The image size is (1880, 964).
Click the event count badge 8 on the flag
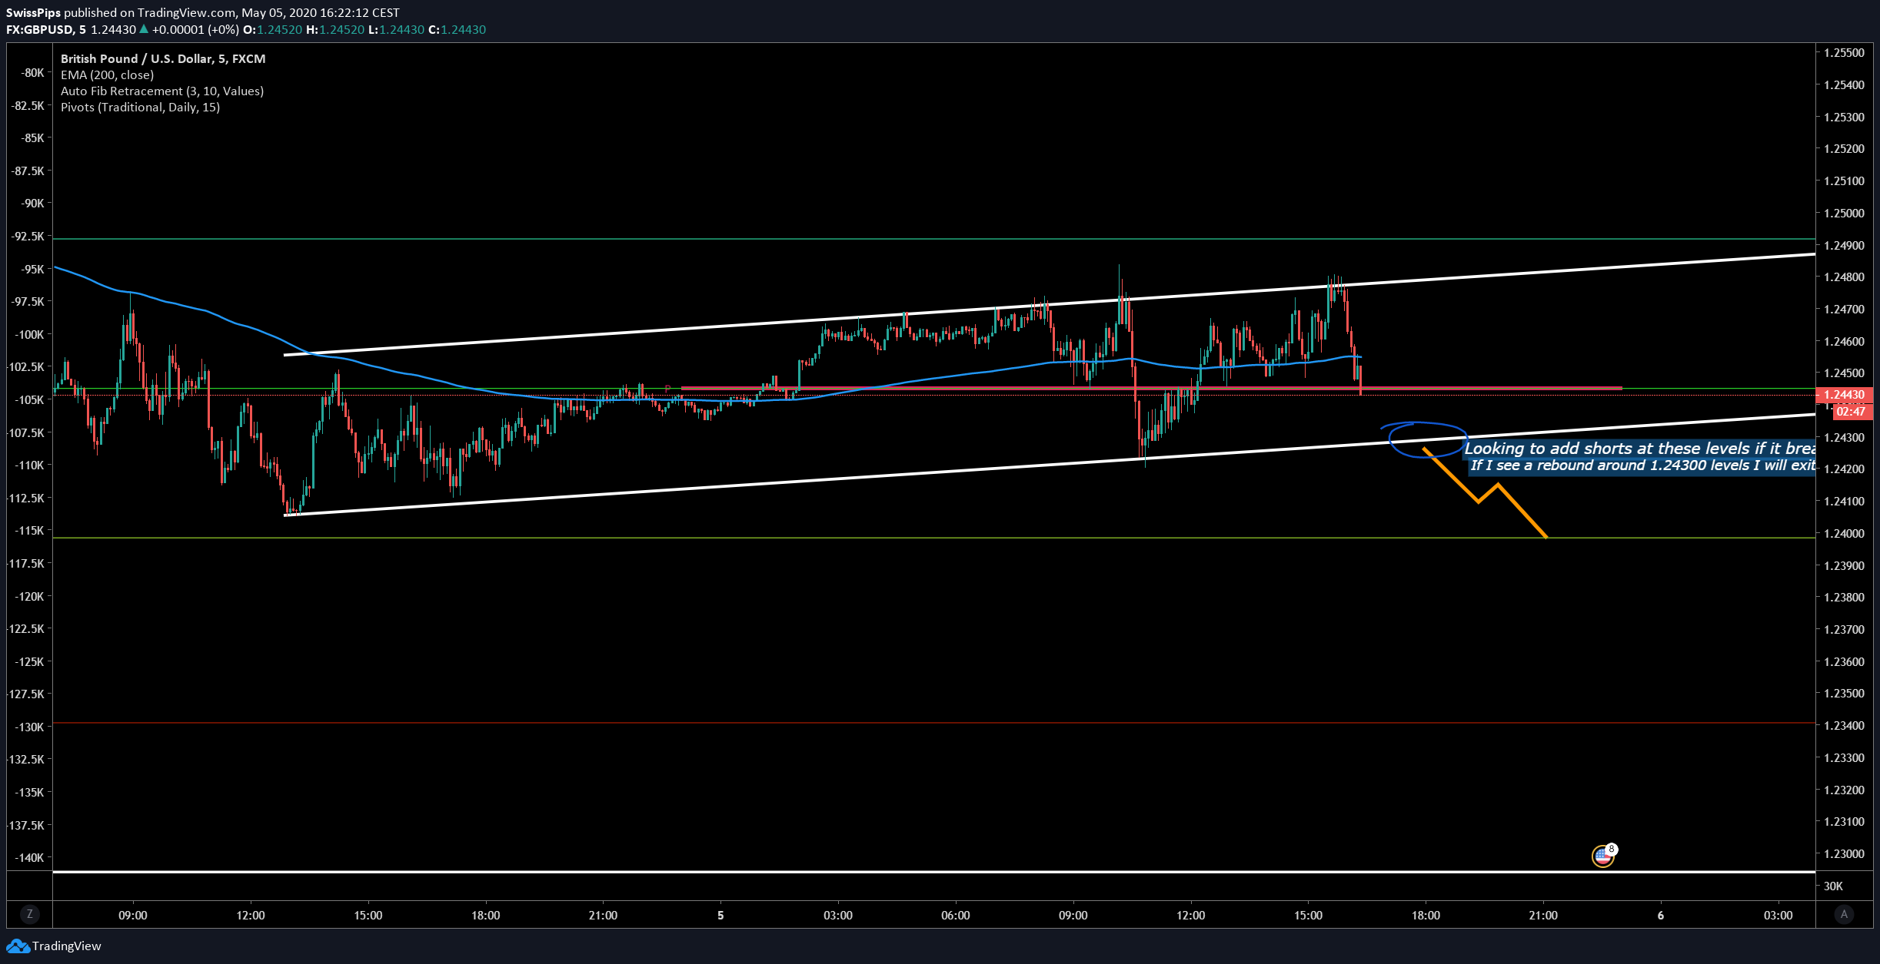(1612, 849)
